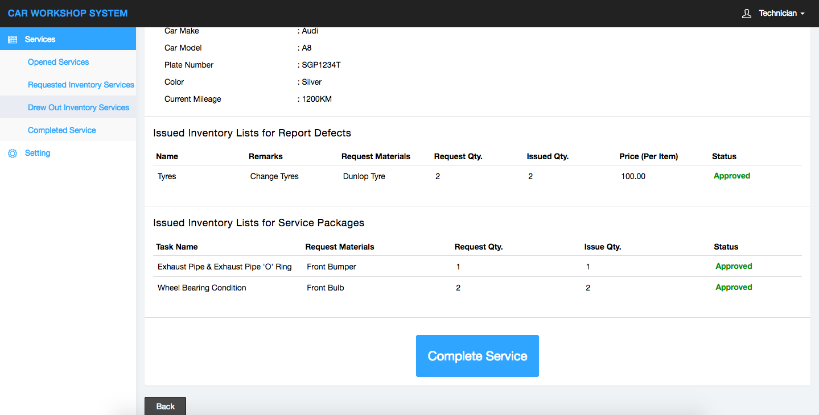Click the Exhaust Pipe task name
This screenshot has width=819, height=415.
224,267
